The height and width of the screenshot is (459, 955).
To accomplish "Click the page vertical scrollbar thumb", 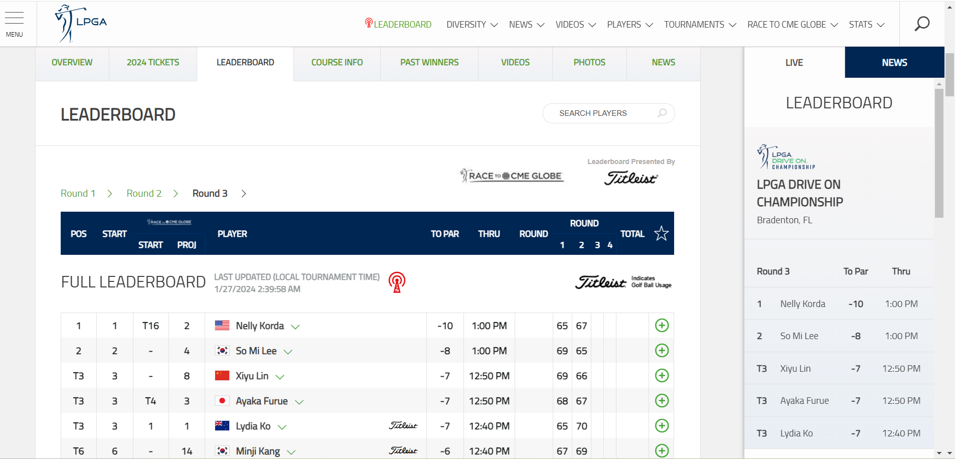I will [x=949, y=74].
